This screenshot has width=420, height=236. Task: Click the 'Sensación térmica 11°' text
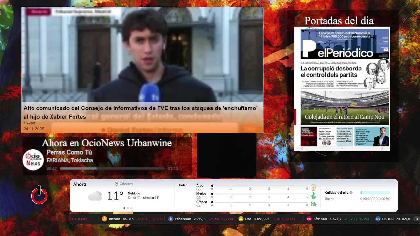coord(143,198)
